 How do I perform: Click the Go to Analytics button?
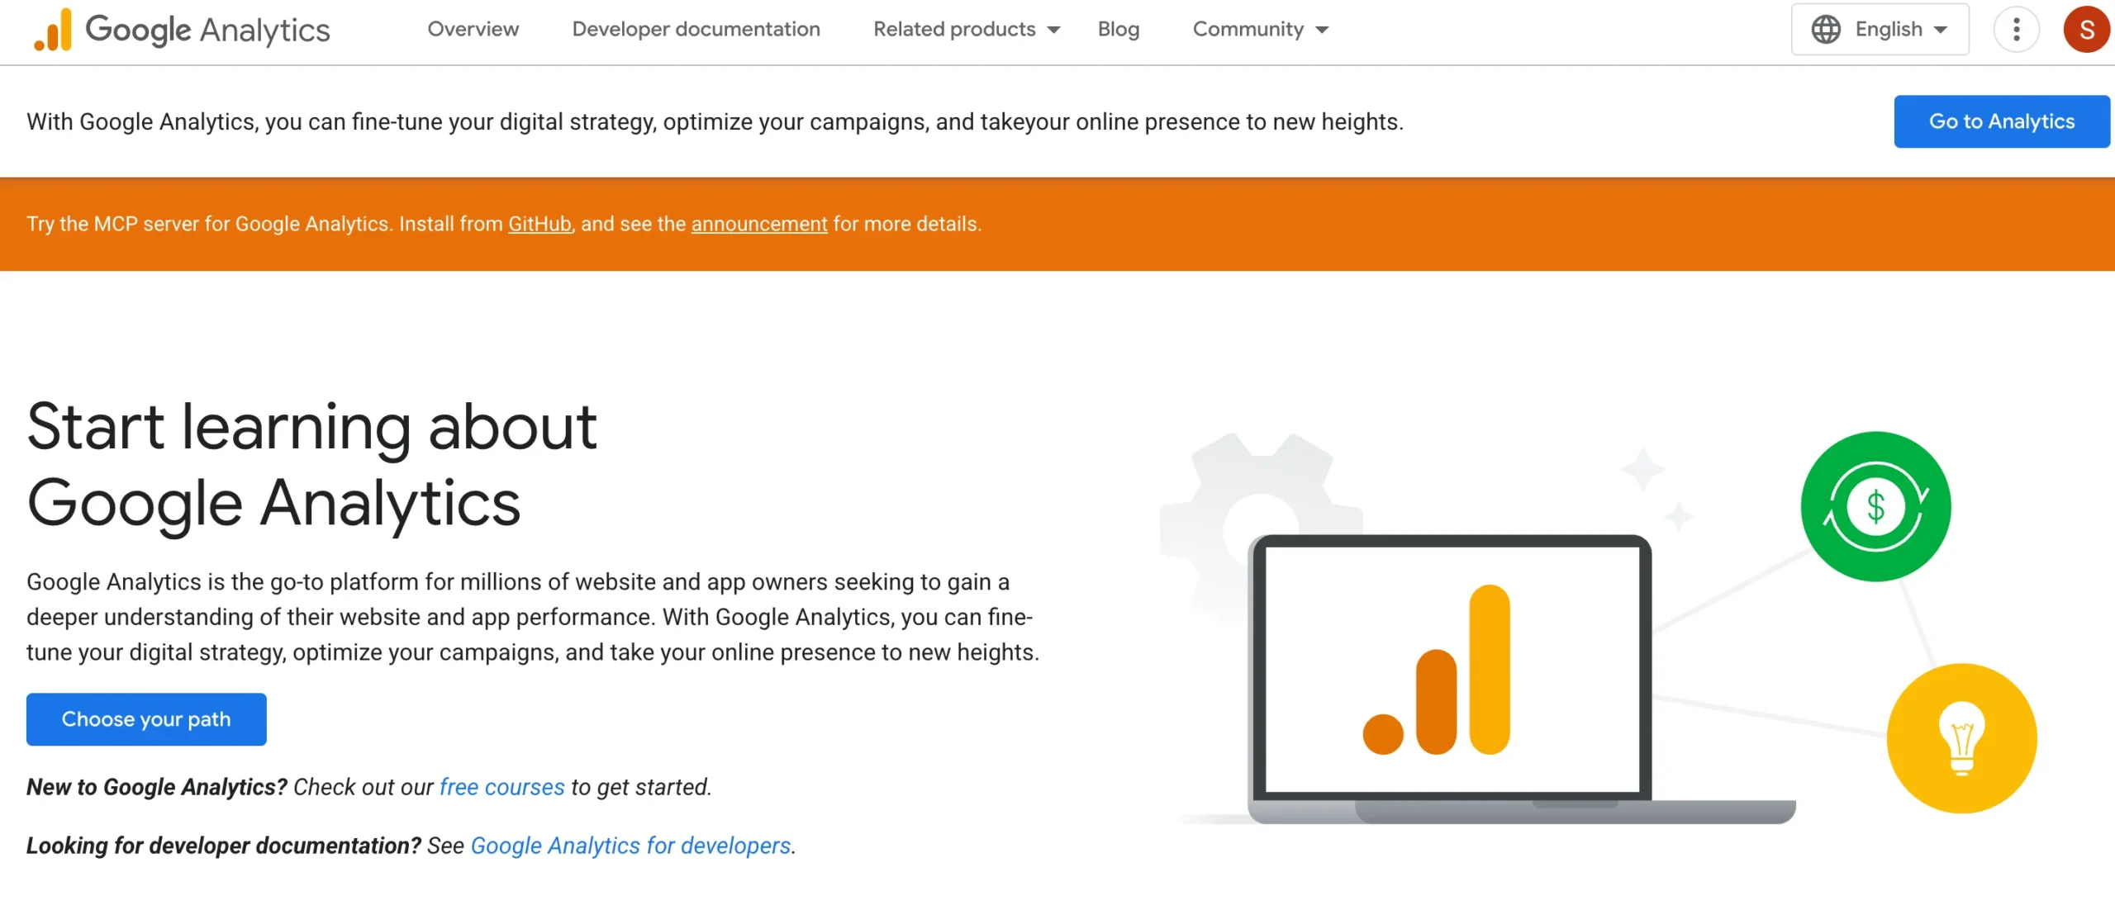2001,121
